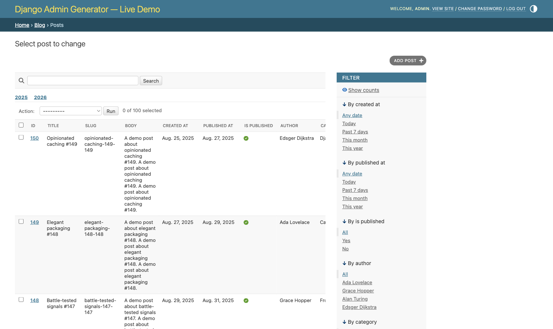Open View Site link
Viewport: 553px width, 329px height.
click(443, 9)
